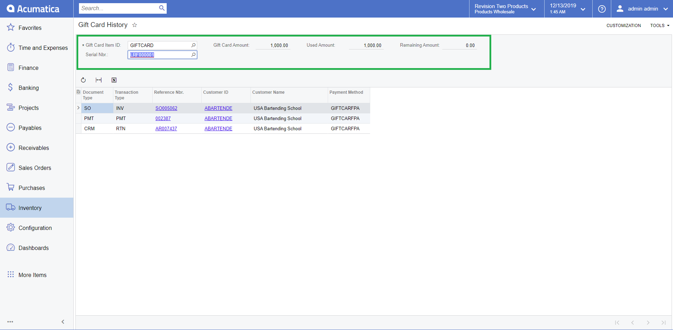Viewport: 673px width, 330px height.
Task: Click the Export to Excel icon
Action: click(114, 80)
